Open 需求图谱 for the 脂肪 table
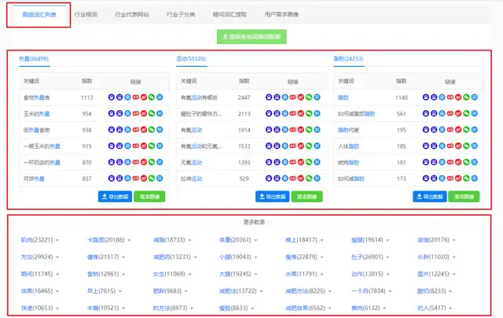 [x=464, y=197]
